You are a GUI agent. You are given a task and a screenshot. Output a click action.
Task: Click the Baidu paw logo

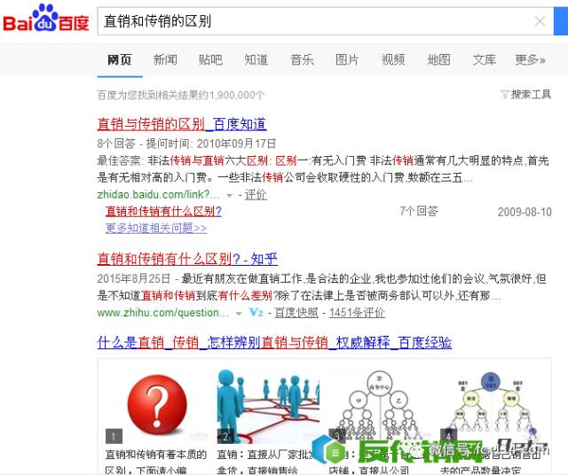(x=45, y=19)
